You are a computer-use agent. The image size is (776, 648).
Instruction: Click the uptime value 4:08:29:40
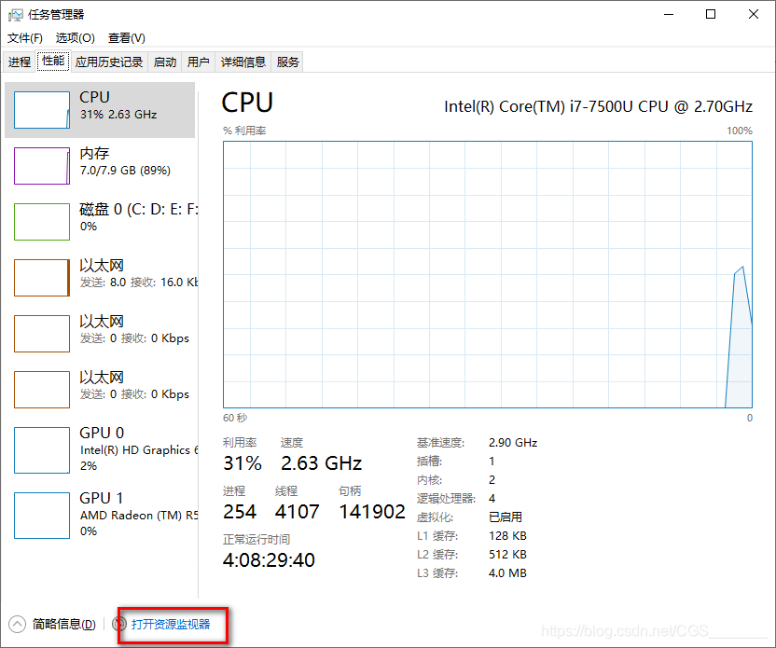[269, 560]
